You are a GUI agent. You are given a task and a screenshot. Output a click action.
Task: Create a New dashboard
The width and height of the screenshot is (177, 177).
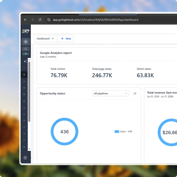pos(66,39)
